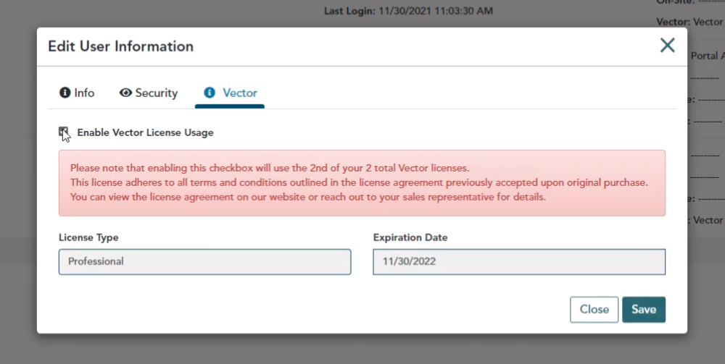
Task: Open the Security tab
Action: [x=156, y=93]
